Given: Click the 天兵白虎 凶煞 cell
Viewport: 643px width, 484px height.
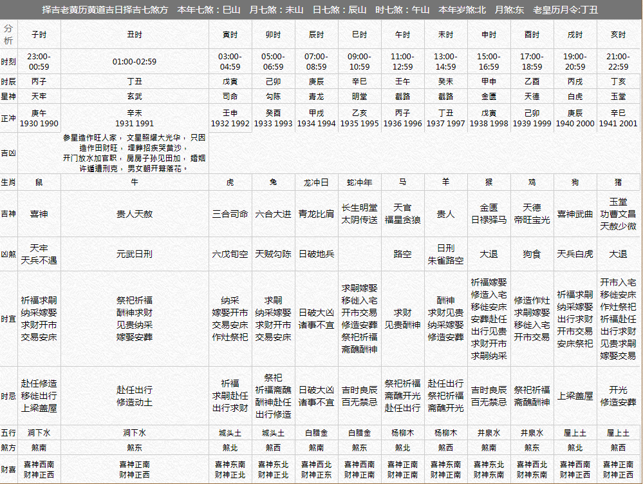Looking at the screenshot, I should [x=575, y=254].
